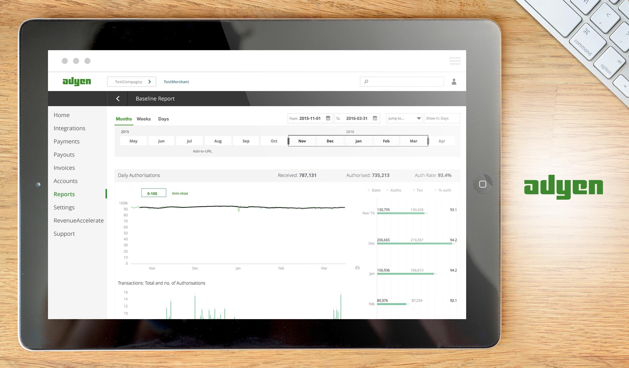Click the chart camera snapshot icon
629x368 pixels.
pyautogui.click(x=357, y=268)
